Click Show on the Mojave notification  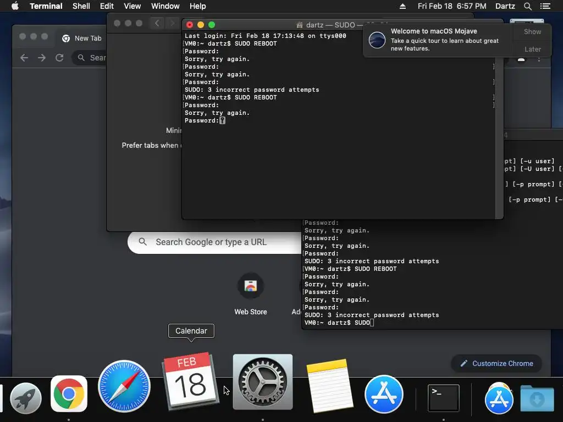(x=532, y=31)
